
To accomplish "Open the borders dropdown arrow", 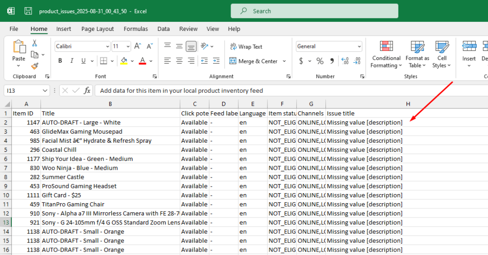I will click(x=112, y=61).
